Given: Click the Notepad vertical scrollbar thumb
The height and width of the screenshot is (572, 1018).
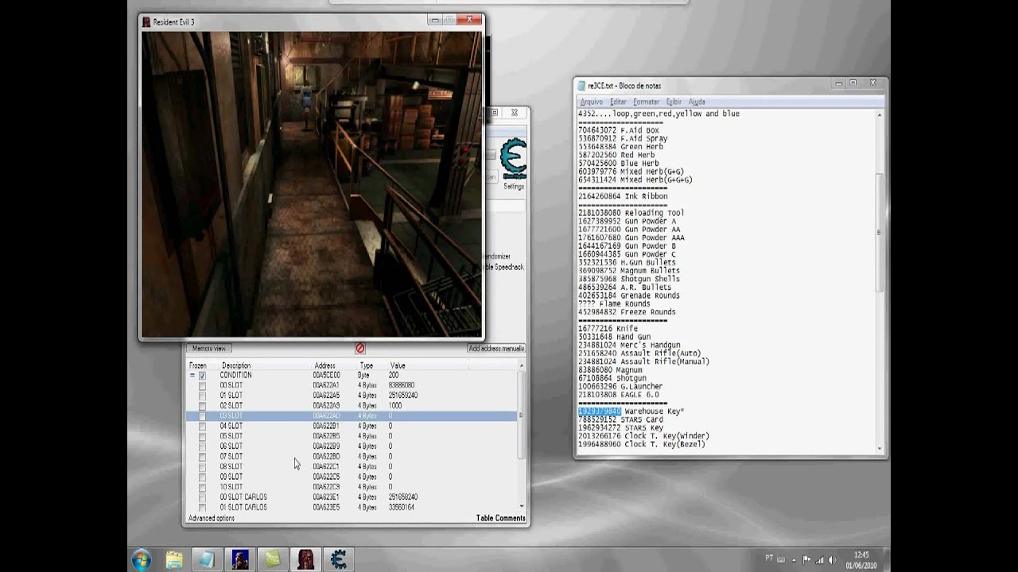Looking at the screenshot, I should 879,231.
